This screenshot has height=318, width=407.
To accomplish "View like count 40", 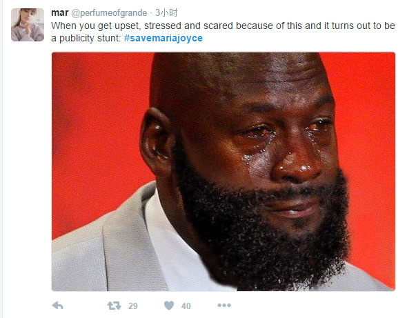I will point(186,306).
